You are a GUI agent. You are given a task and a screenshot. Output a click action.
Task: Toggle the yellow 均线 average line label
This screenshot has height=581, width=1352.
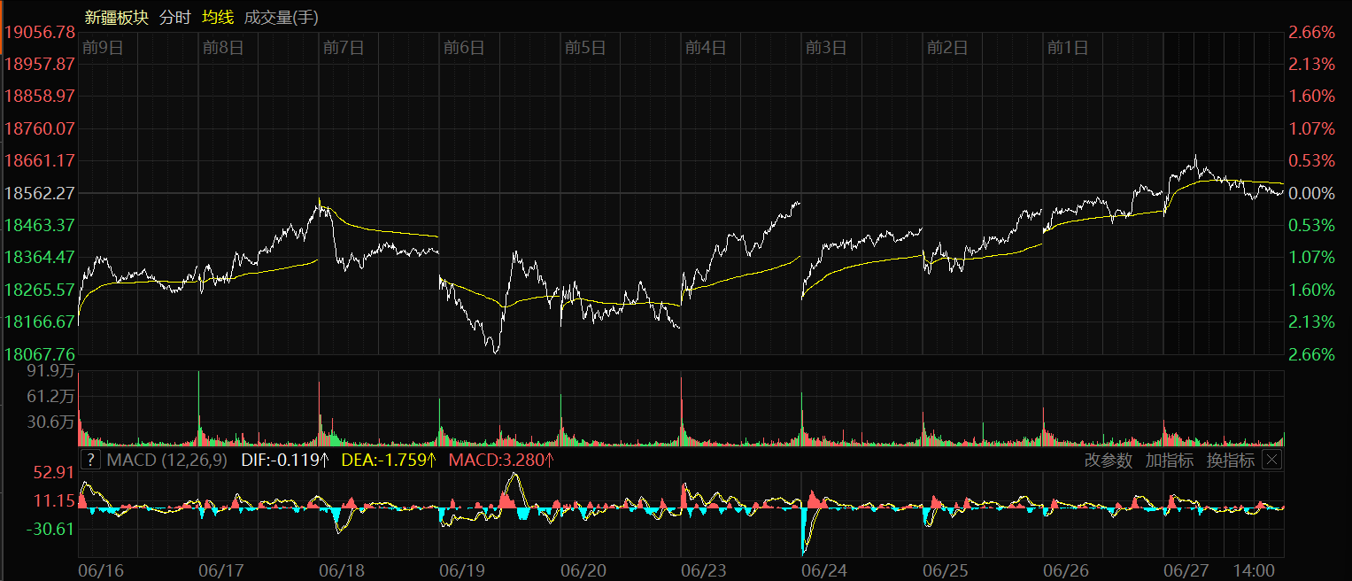(x=217, y=17)
